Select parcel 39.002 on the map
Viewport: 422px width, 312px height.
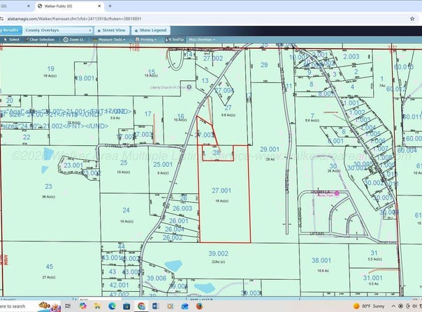(x=218, y=253)
